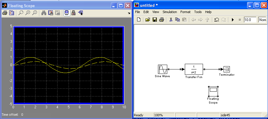The height and width of the screenshot is (119, 268).
Task: Click the Cut scissors icon
Action: tap(171, 20)
